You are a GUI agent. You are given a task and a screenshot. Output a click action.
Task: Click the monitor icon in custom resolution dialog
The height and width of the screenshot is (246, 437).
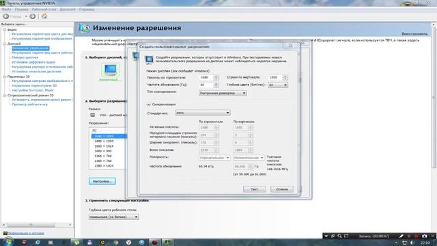[149, 59]
